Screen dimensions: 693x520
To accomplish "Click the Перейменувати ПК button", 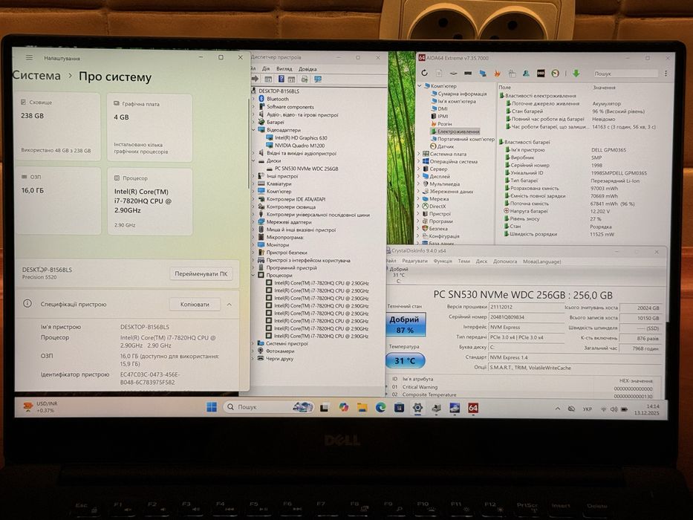I will 201,273.
